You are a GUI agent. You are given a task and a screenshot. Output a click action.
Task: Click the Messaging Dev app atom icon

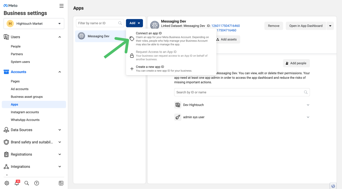81,36
